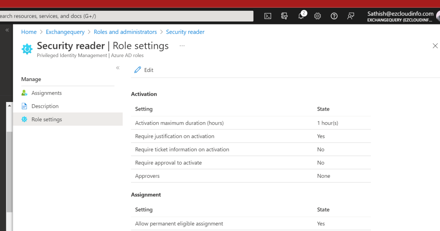The image size is (440, 231).
Task: Click the Security reader gear icon
Action: (27, 49)
